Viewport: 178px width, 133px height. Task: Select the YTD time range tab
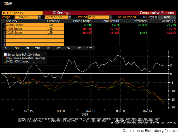coord(37,48)
